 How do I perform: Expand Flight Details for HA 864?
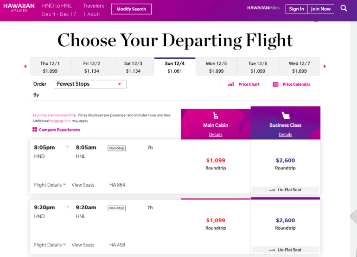coord(50,185)
